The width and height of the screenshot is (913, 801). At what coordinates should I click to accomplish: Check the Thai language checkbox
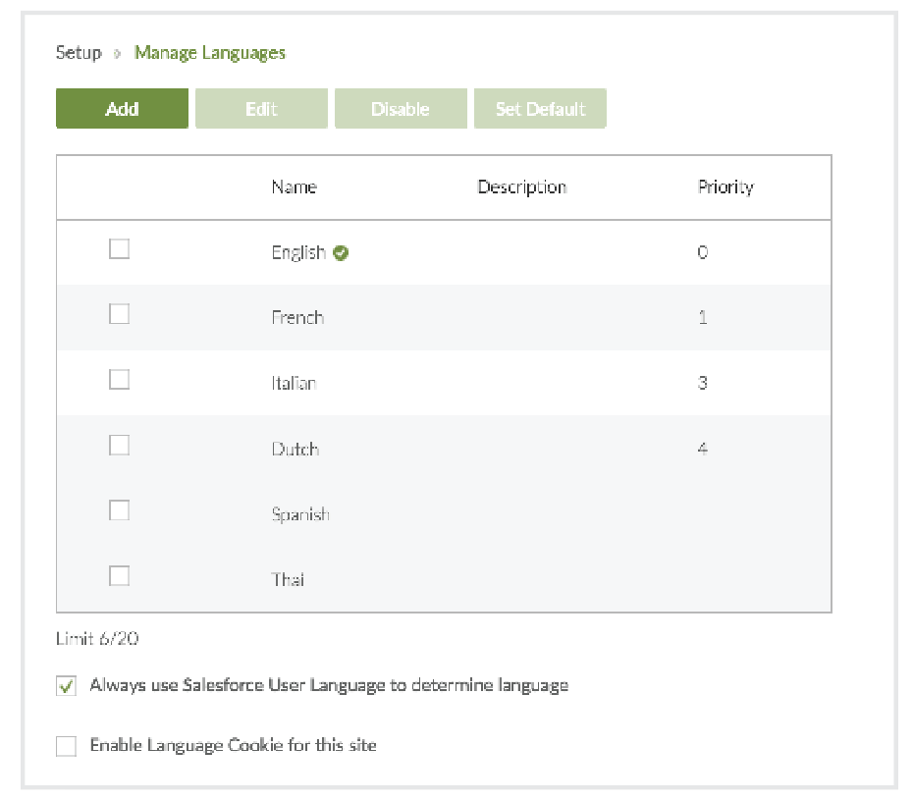coord(119,575)
